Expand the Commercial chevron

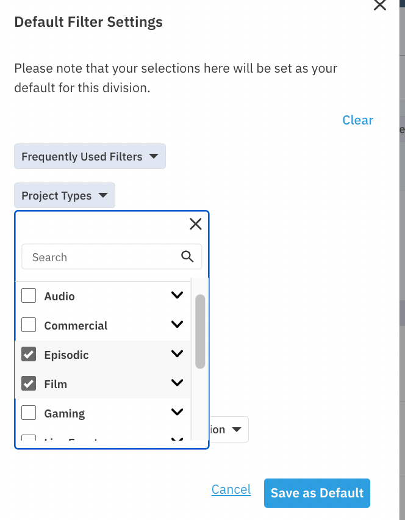pos(177,324)
